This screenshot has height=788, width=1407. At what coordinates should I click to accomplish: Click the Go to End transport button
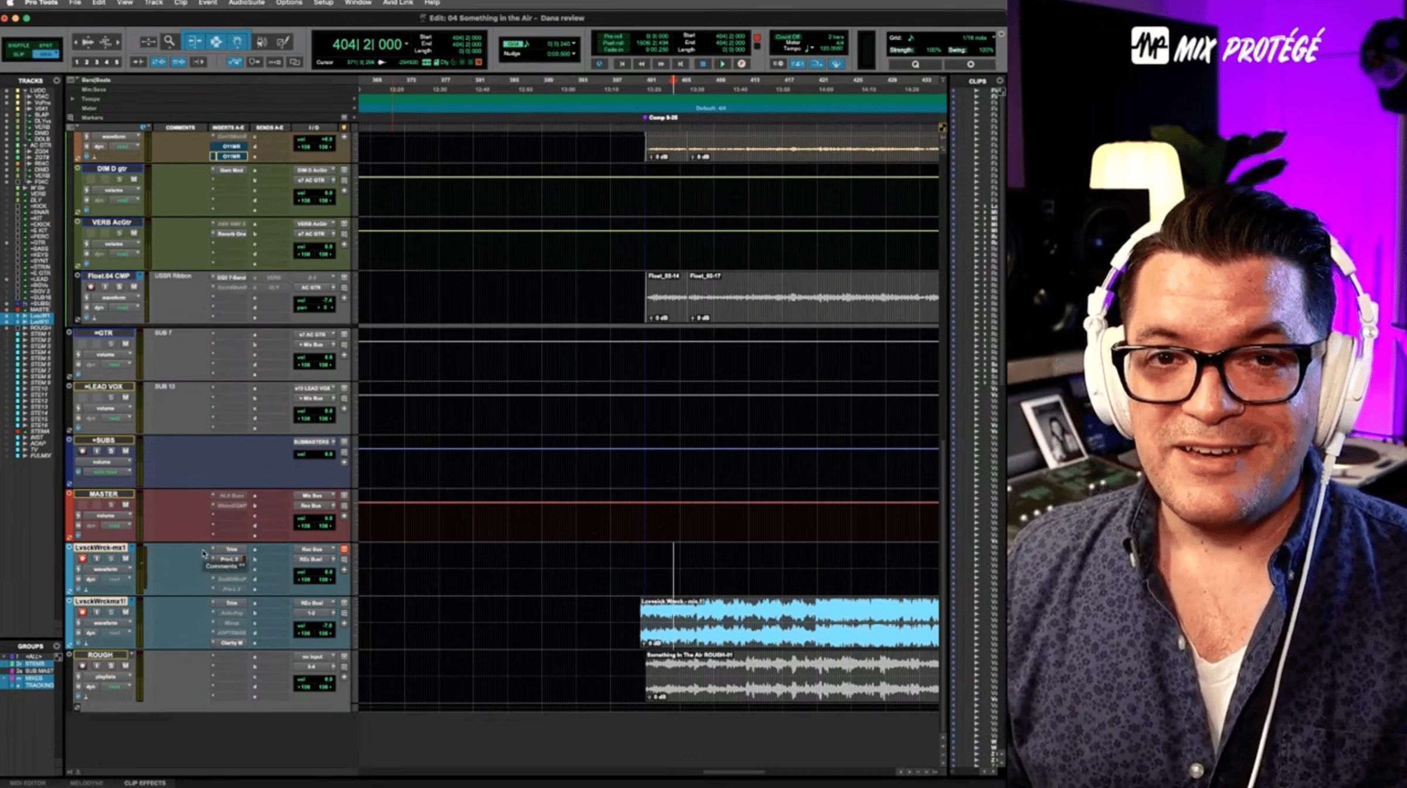681,64
